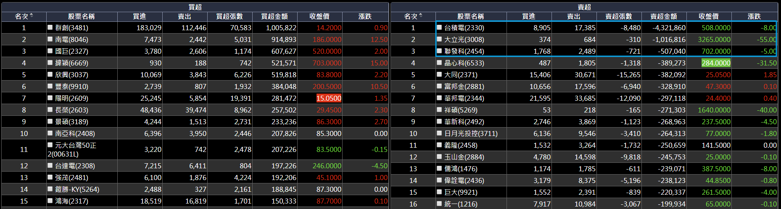
Task: Select the checkbox for 台積電(2330)
Action: [439, 27]
